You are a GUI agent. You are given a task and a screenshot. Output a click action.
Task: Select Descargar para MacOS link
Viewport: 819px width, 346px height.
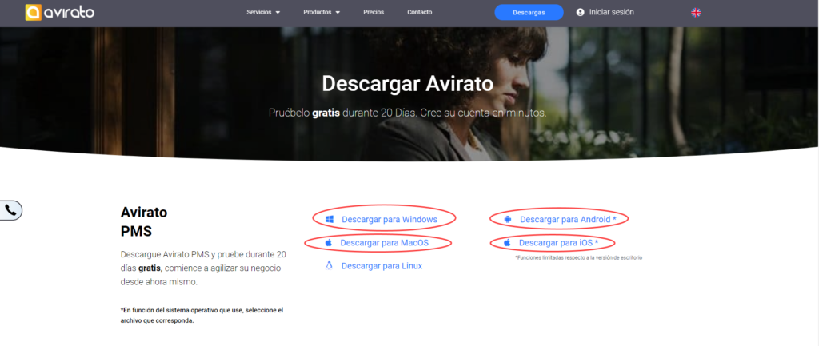pyautogui.click(x=385, y=243)
